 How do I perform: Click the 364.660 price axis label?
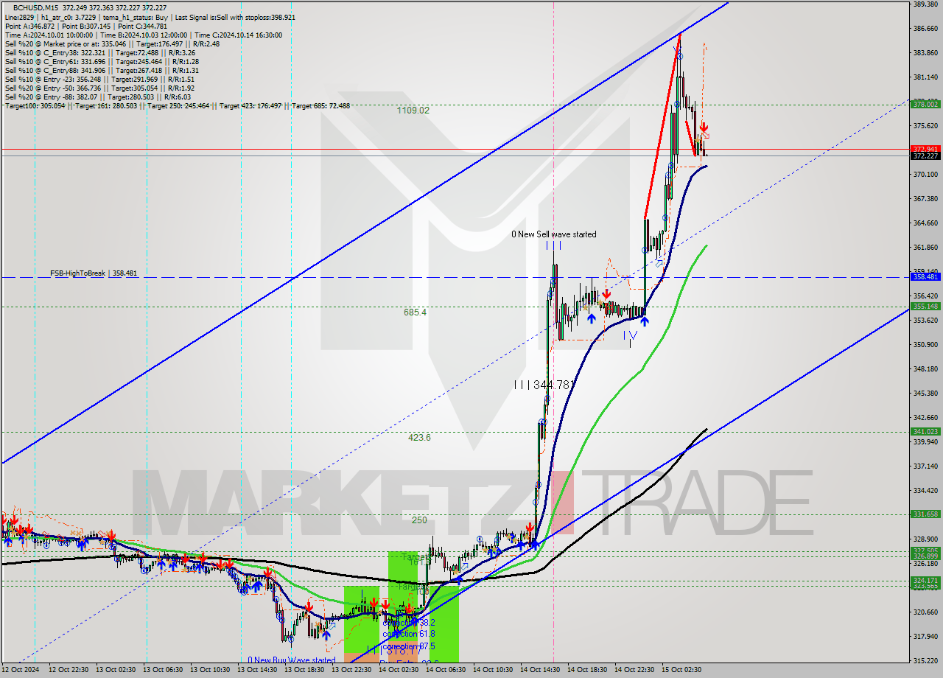coord(925,223)
